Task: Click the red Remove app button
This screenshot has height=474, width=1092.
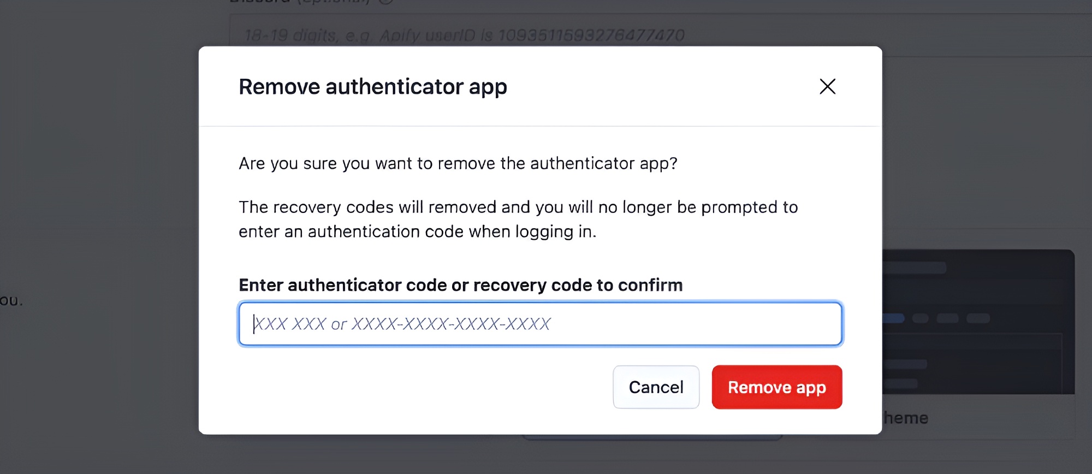Action: [776, 387]
